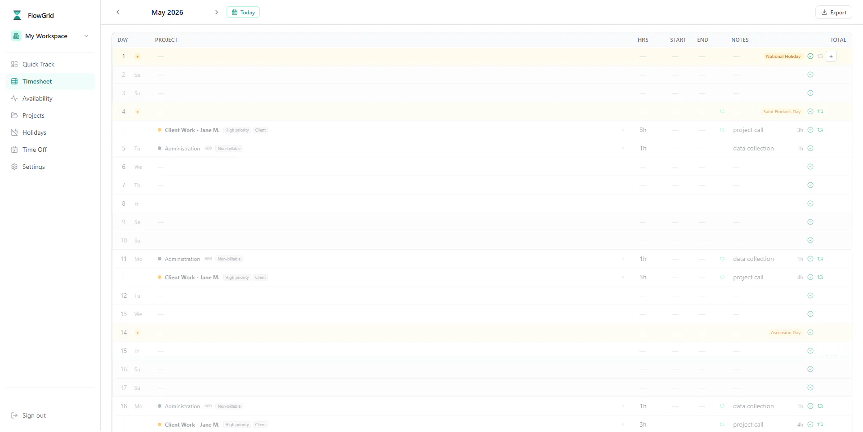
Task: Open Availability in the sidebar
Action: [50, 98]
